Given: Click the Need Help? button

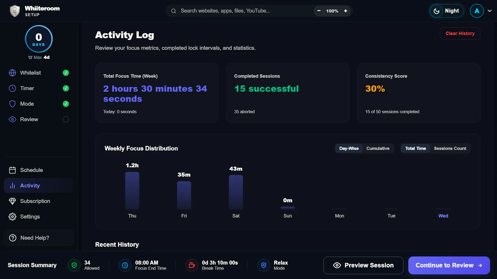Looking at the screenshot, I should (39, 238).
